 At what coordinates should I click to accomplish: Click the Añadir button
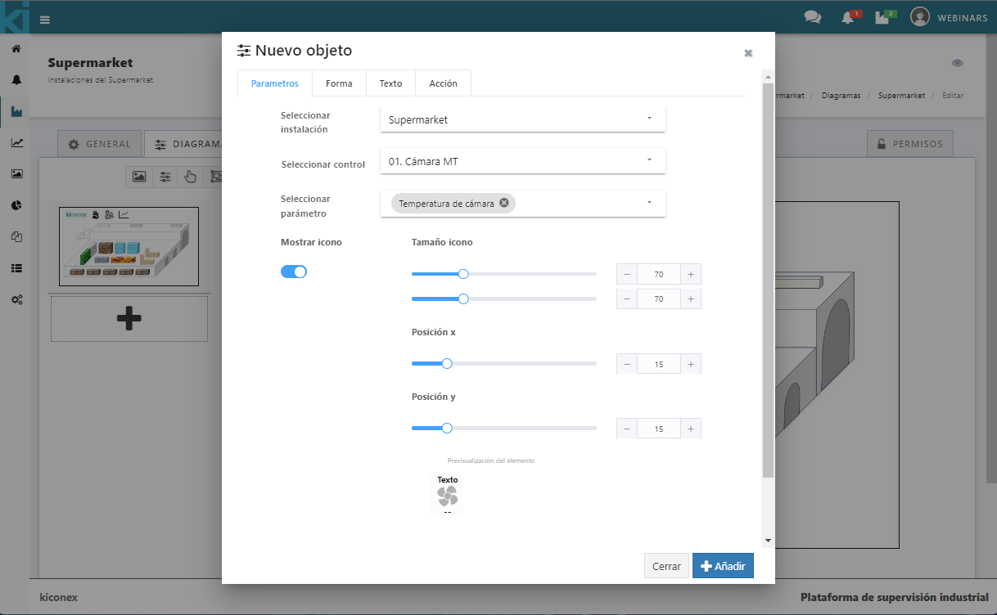click(x=723, y=566)
